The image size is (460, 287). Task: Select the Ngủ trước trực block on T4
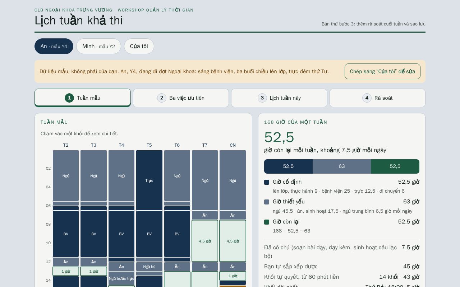[x=121, y=278]
